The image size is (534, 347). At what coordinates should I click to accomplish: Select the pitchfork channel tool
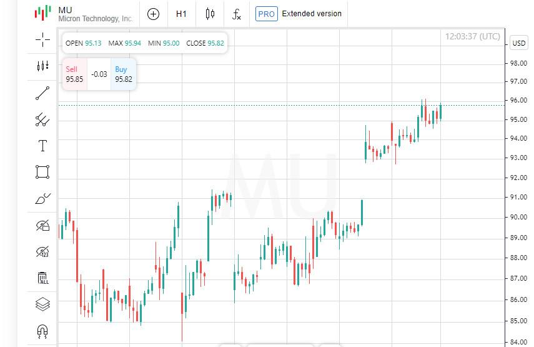42,119
